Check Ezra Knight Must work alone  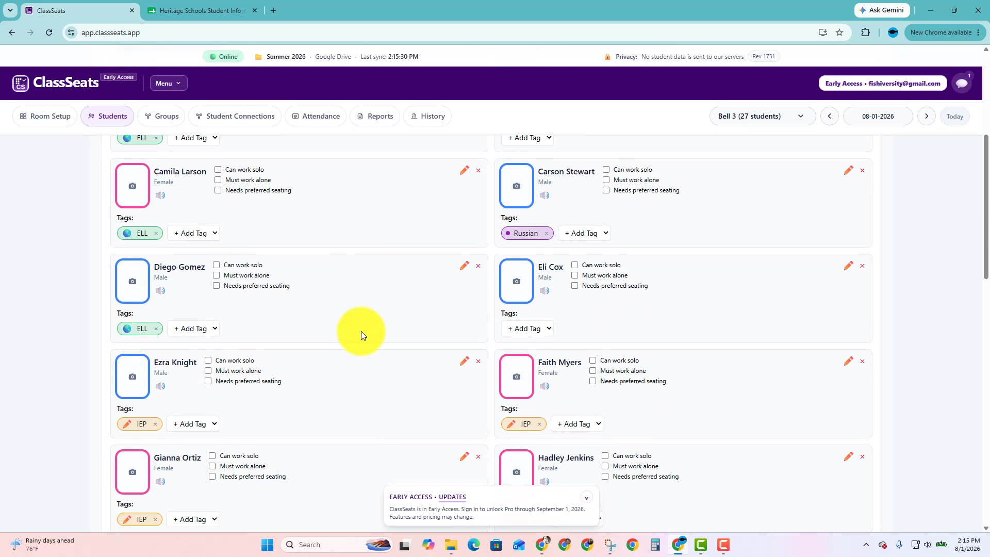pos(208,371)
